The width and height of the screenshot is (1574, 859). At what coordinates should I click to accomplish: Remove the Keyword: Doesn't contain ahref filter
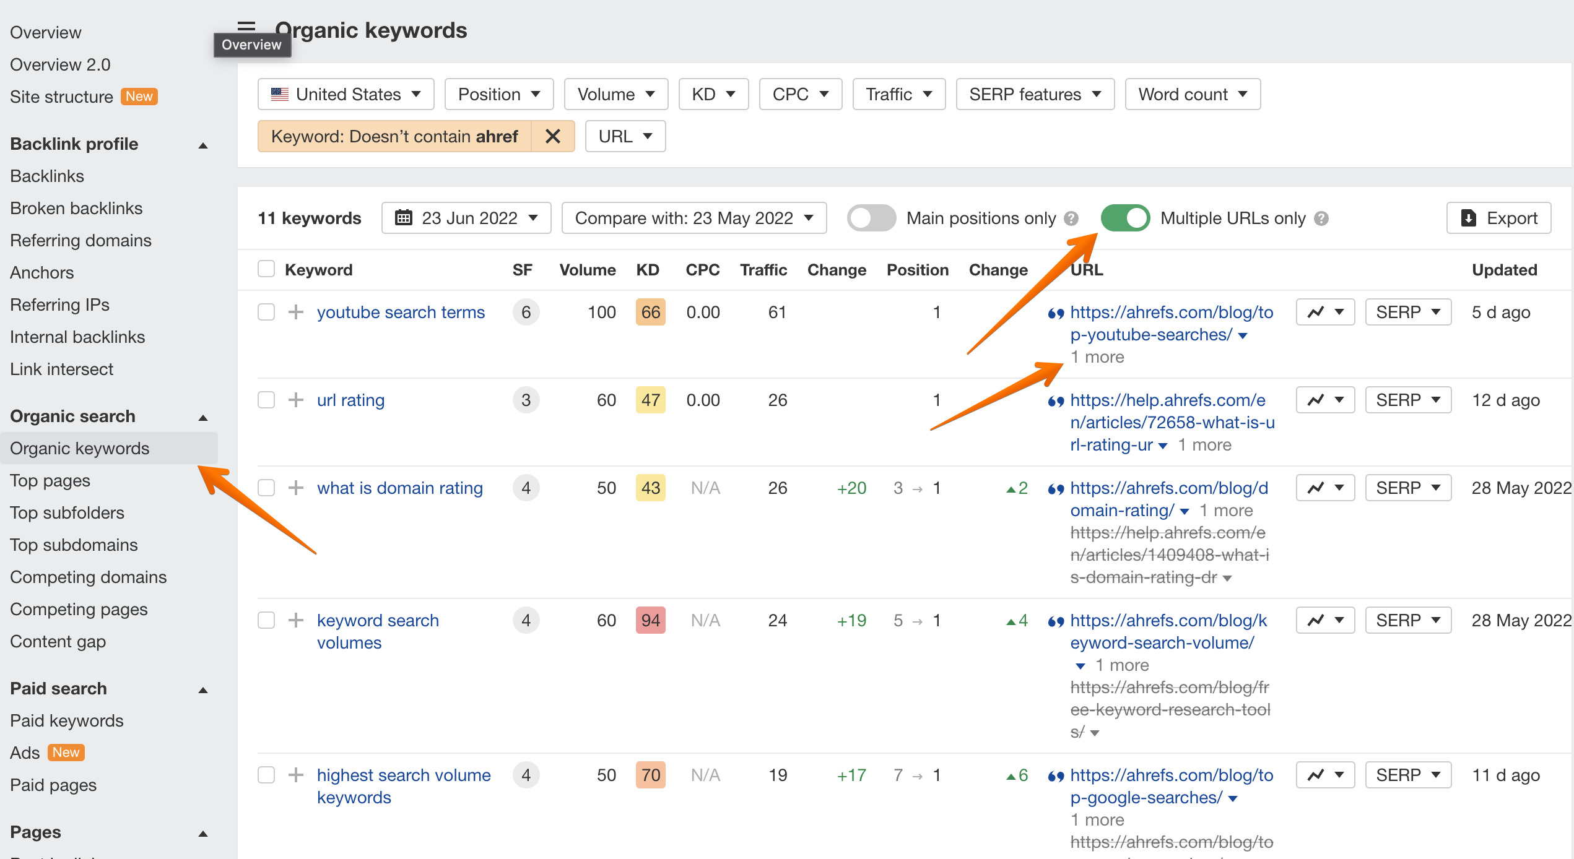552,136
